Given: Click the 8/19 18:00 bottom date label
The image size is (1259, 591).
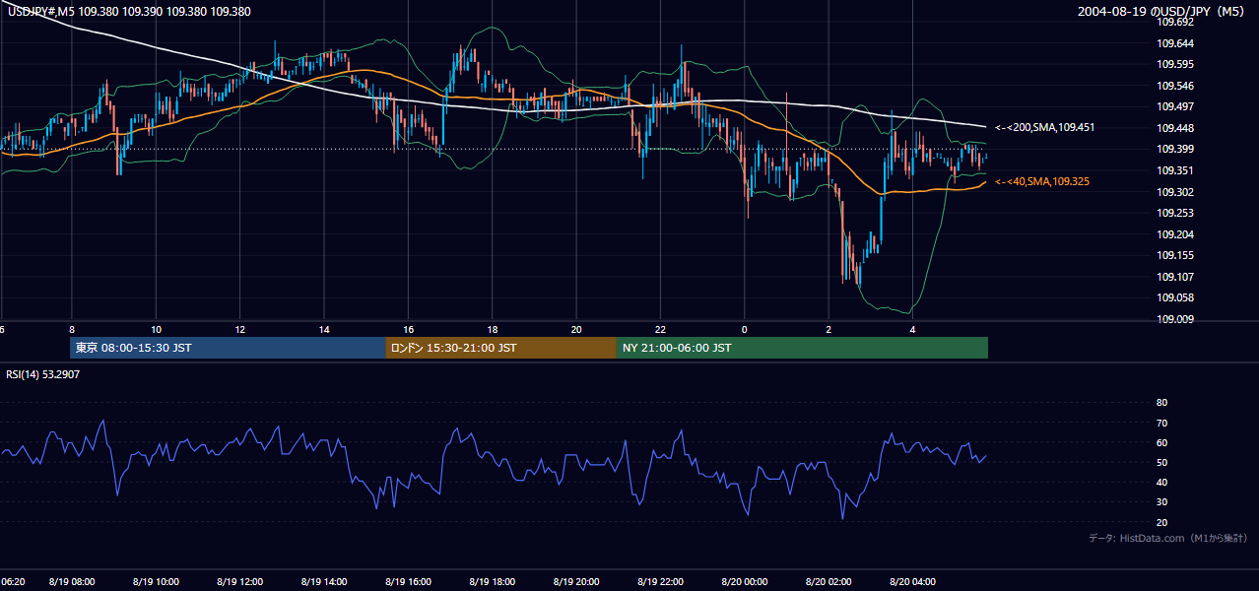Looking at the screenshot, I should (x=493, y=582).
